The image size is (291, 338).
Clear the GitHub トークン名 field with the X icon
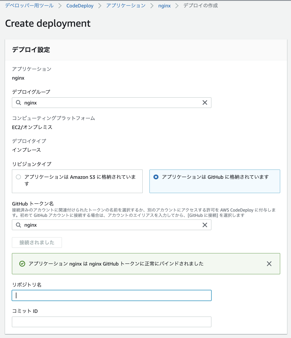tap(204, 225)
